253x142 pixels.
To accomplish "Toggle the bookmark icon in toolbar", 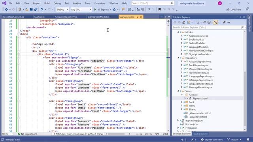I will (160, 9).
